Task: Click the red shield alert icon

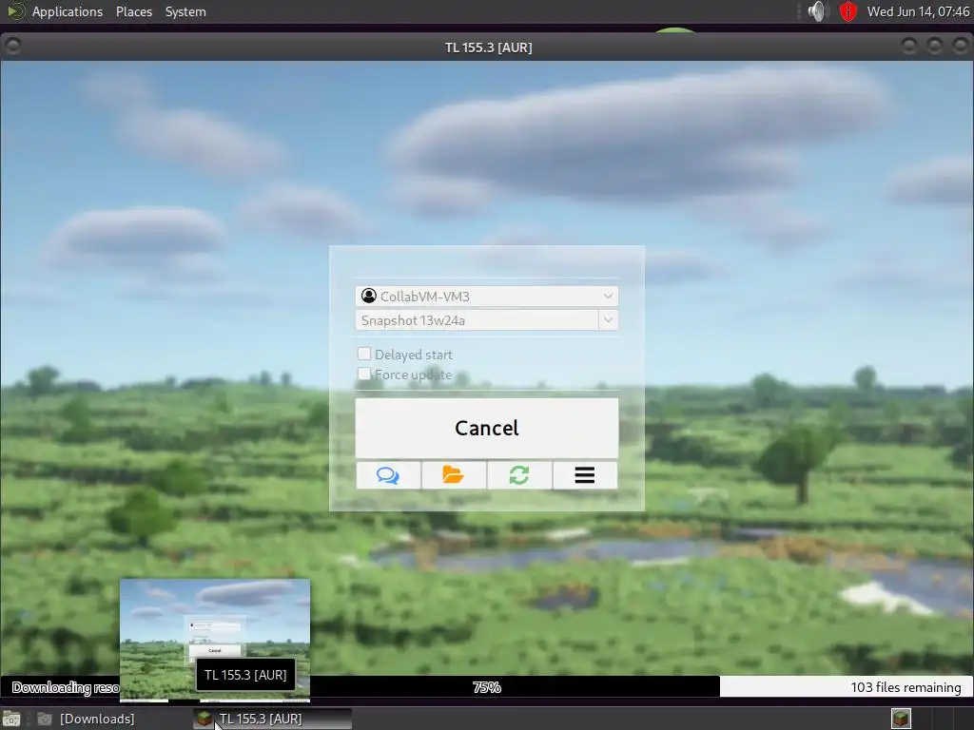Action: (847, 11)
